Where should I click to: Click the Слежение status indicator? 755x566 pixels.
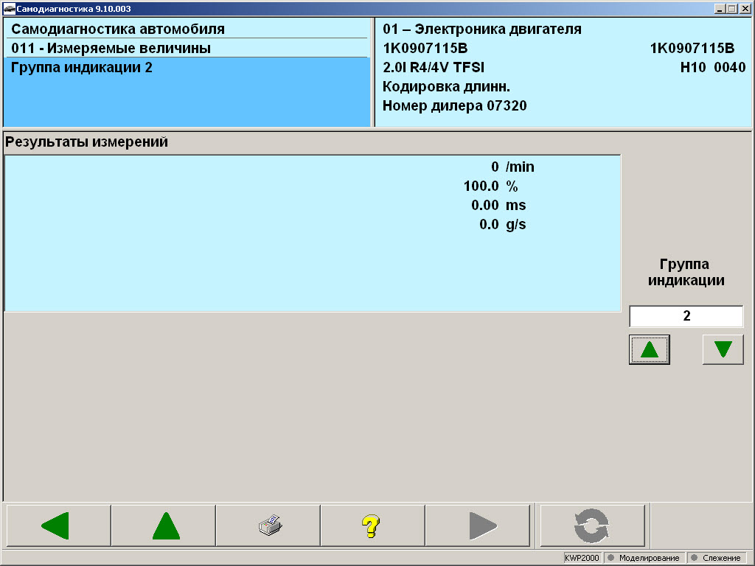point(717,558)
